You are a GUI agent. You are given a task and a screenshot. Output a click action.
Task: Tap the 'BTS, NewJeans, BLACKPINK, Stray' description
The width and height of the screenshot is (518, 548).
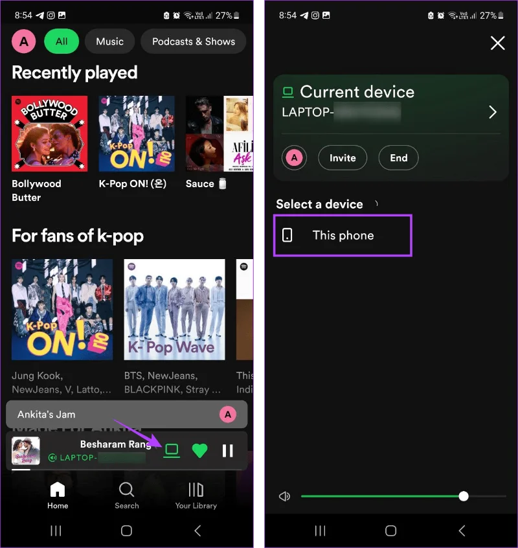pyautogui.click(x=172, y=382)
